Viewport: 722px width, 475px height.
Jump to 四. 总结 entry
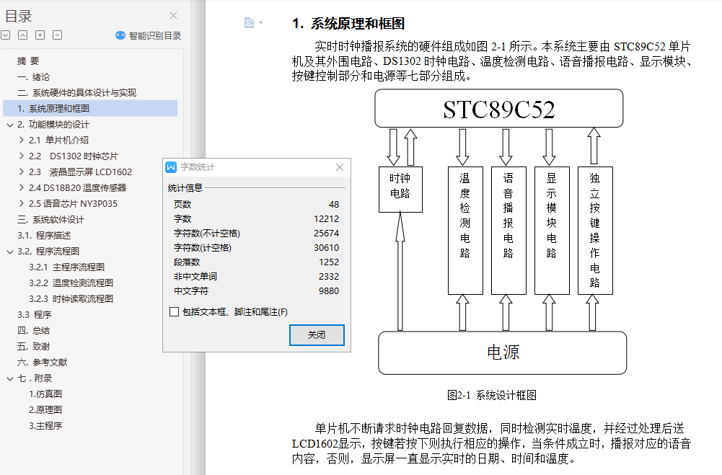(33, 330)
